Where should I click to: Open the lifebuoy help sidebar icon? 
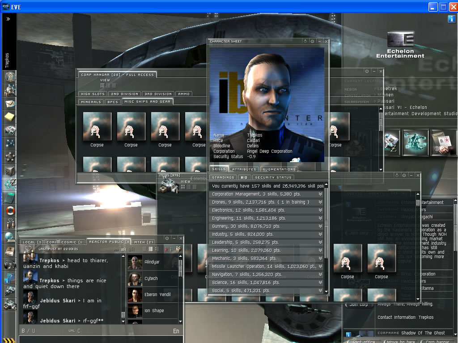click(10, 211)
